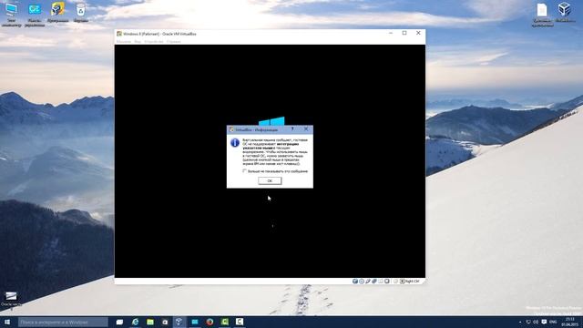The width and height of the screenshot is (583, 328).
Task: Open the Programs desktop shortcut
Action: point(57,13)
